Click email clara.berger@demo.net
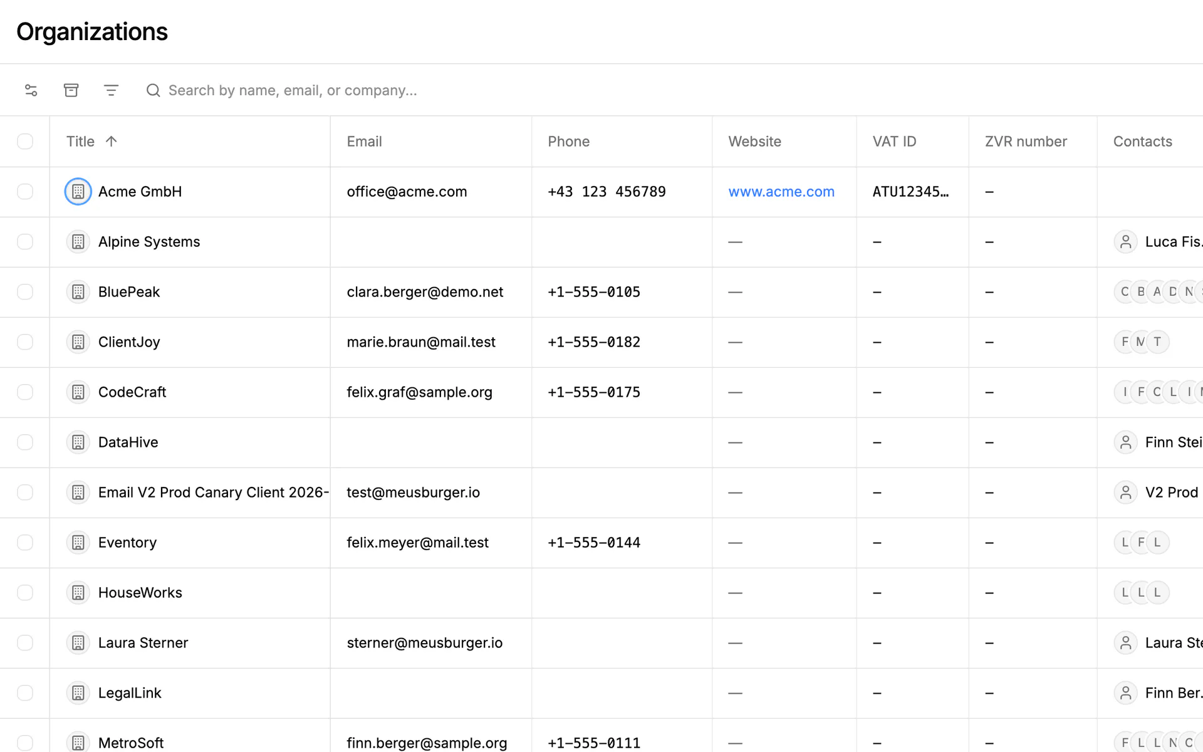 tap(425, 292)
